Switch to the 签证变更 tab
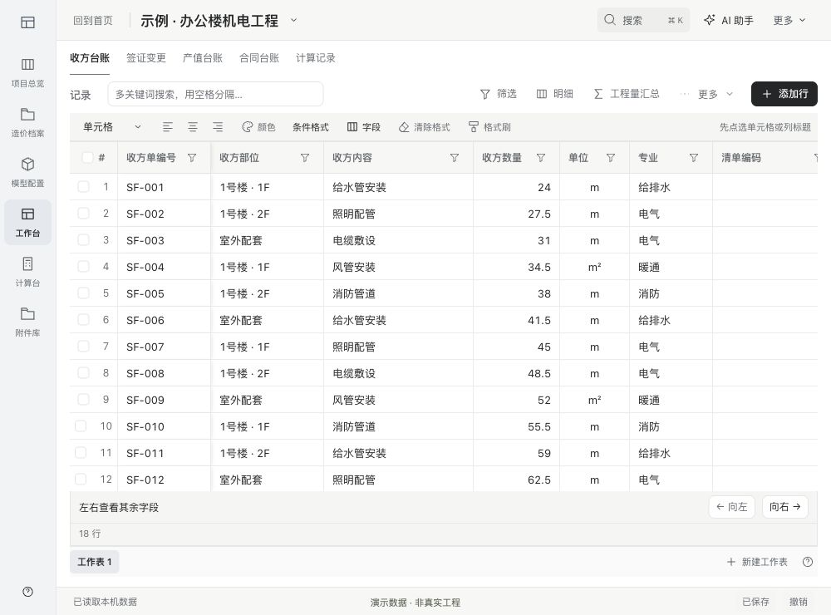 [145, 58]
